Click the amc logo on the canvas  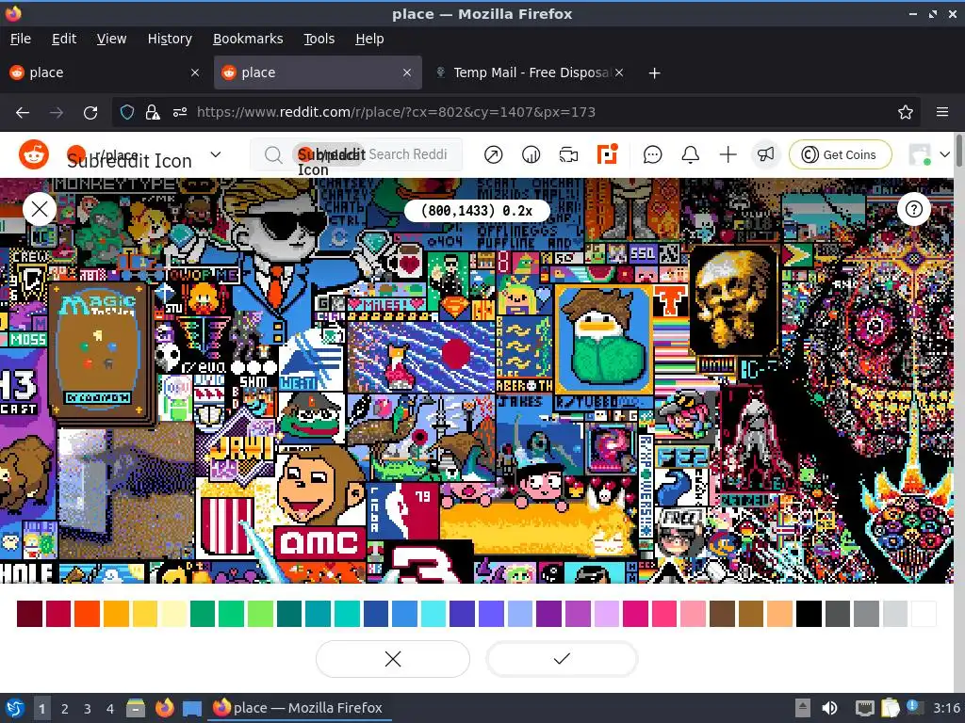(x=320, y=542)
